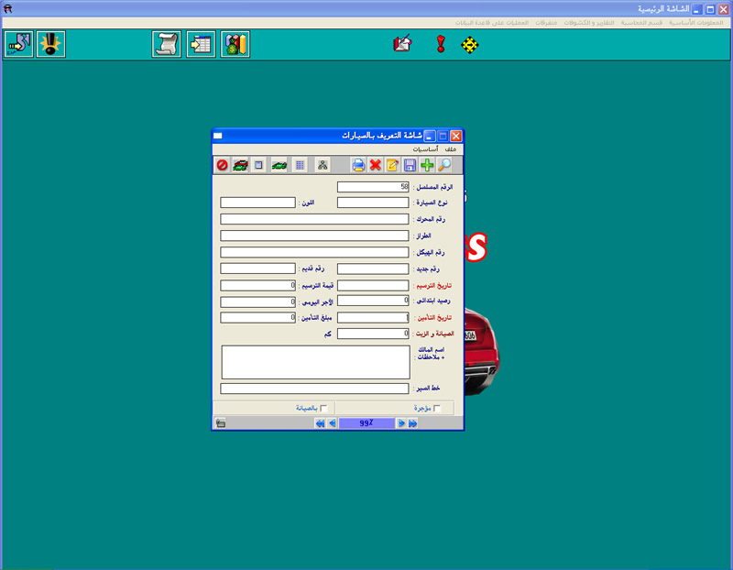Open the أساسيات menu in car form
The height and width of the screenshot is (570, 733).
click(424, 148)
